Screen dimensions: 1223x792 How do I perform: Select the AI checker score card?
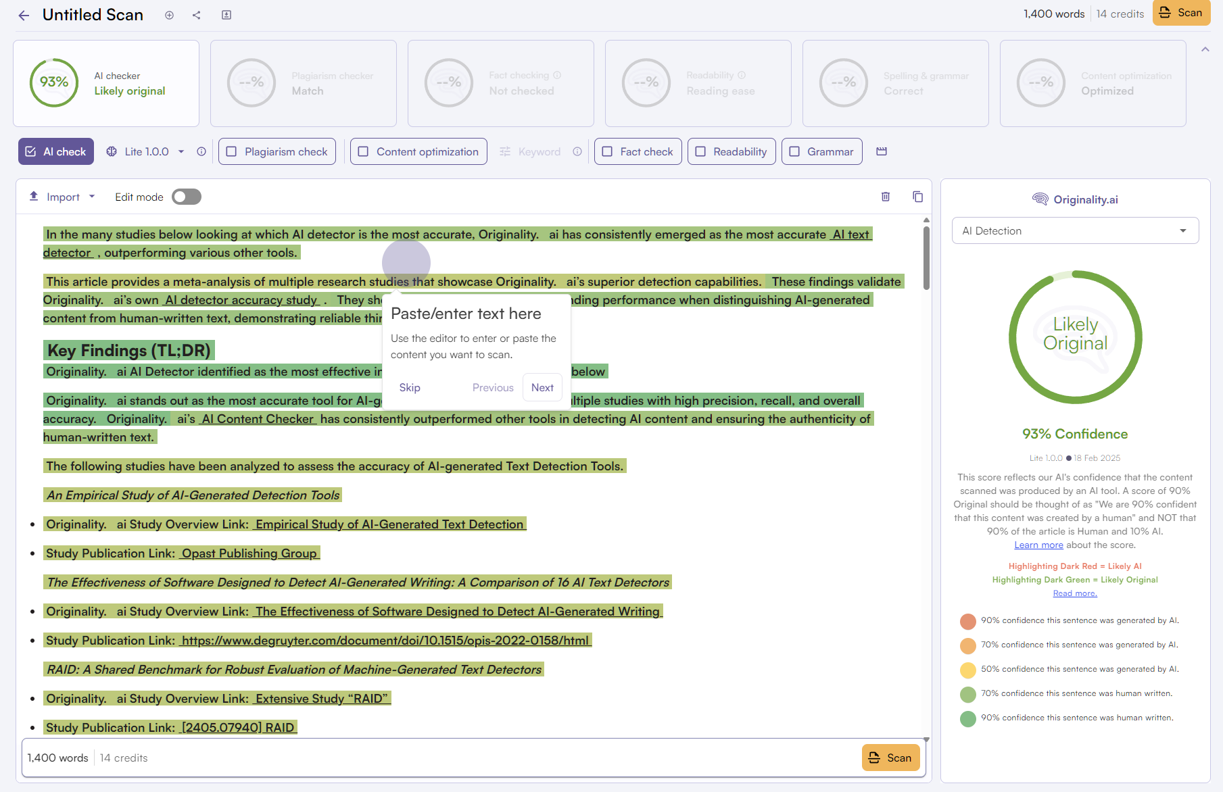coord(106,83)
